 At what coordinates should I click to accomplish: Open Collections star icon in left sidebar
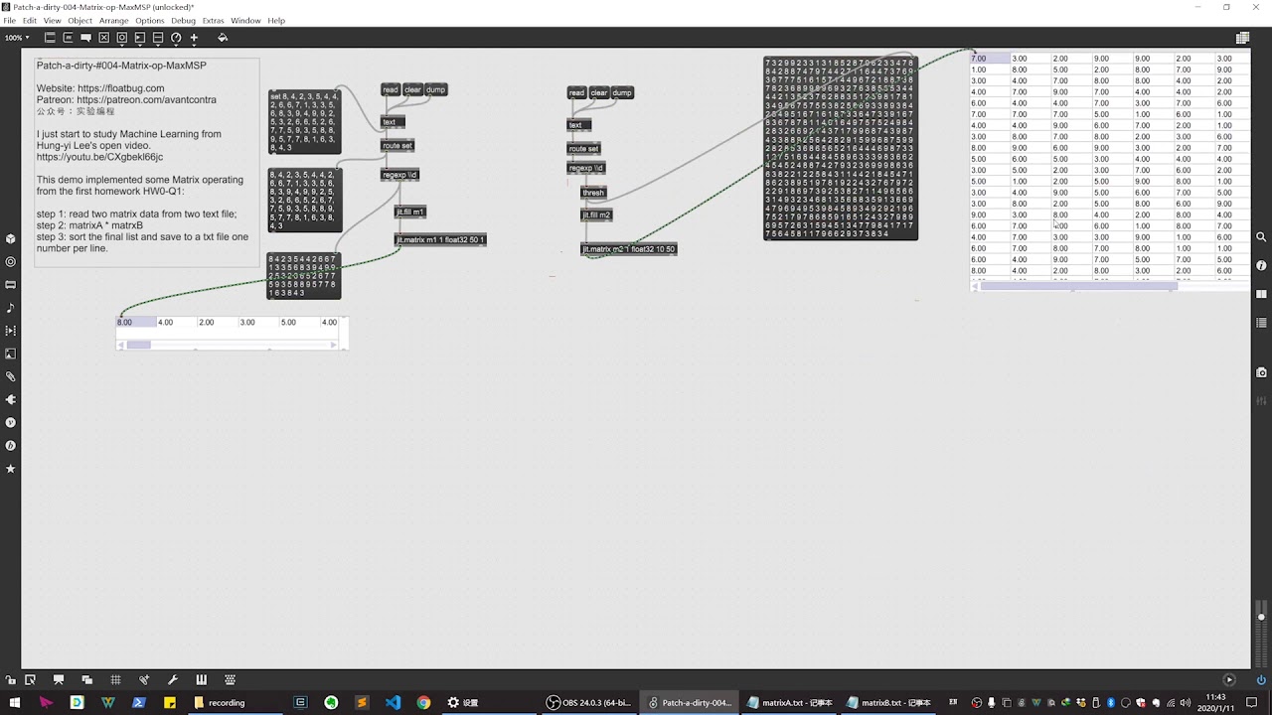[x=11, y=468]
